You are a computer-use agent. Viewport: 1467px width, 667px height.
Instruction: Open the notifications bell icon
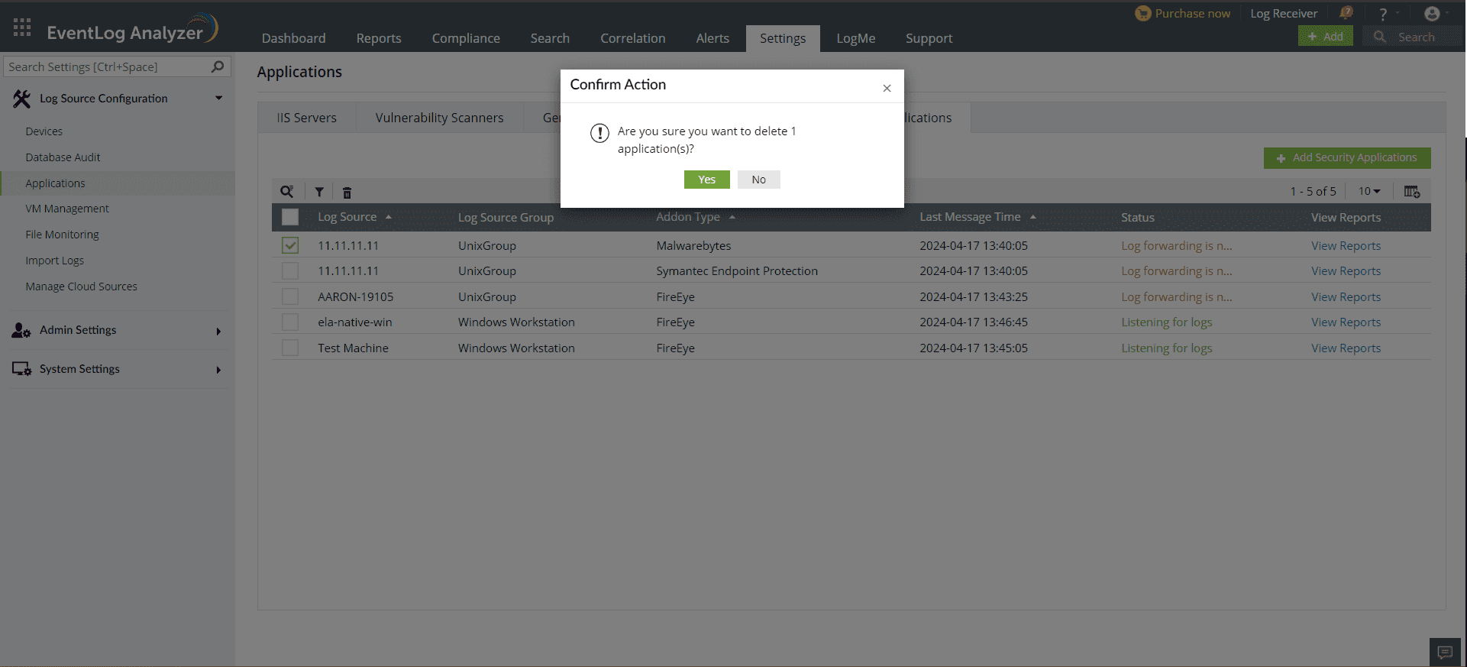pos(1346,13)
